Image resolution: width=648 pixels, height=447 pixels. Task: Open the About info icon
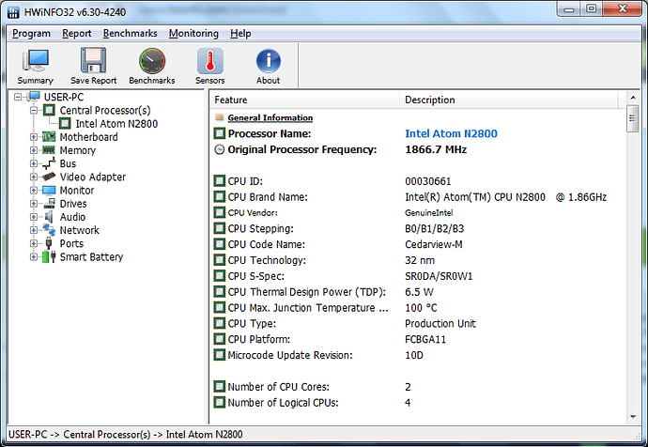pos(269,61)
